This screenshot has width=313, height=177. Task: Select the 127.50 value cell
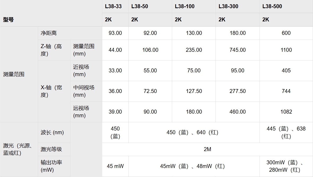(194, 91)
